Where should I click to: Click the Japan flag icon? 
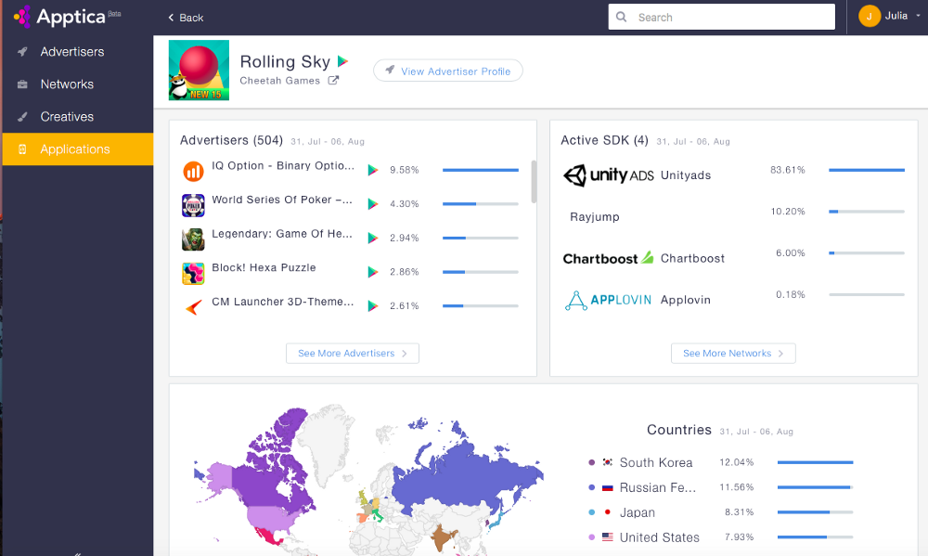coord(607,512)
